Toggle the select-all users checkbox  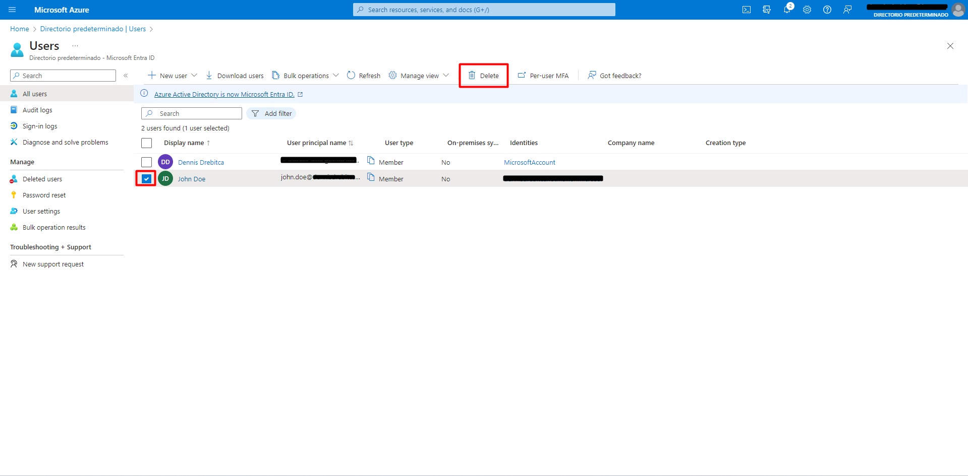(146, 143)
